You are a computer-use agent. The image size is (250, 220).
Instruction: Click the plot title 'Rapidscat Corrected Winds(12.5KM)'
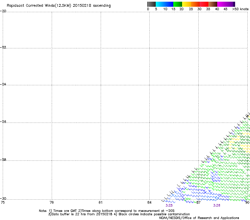click(x=39, y=6)
